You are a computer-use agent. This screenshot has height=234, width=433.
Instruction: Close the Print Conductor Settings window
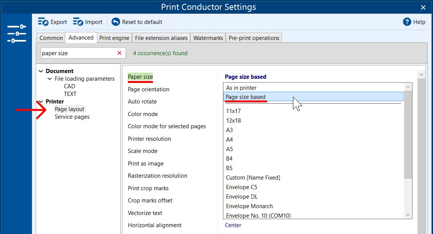(423, 7)
